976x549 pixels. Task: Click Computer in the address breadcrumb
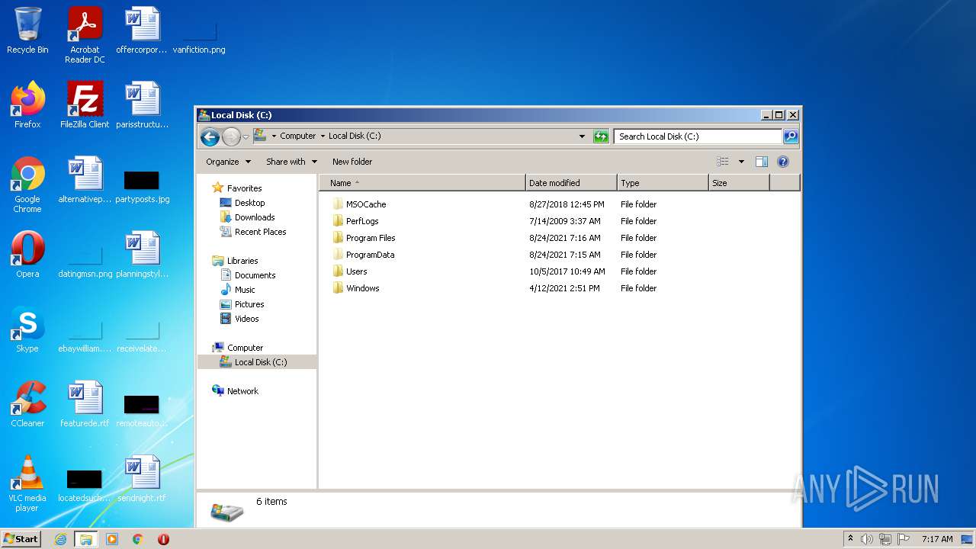[297, 136]
